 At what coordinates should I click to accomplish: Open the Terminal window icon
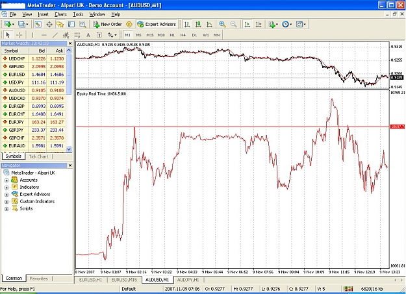(x=71, y=24)
